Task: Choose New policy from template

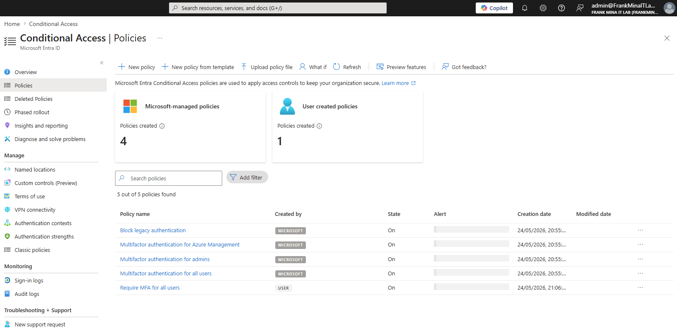Action: 198,67
